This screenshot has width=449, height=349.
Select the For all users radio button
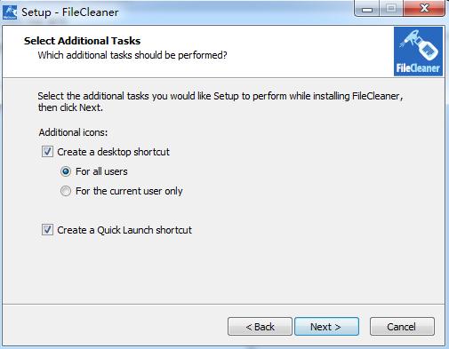pos(66,171)
